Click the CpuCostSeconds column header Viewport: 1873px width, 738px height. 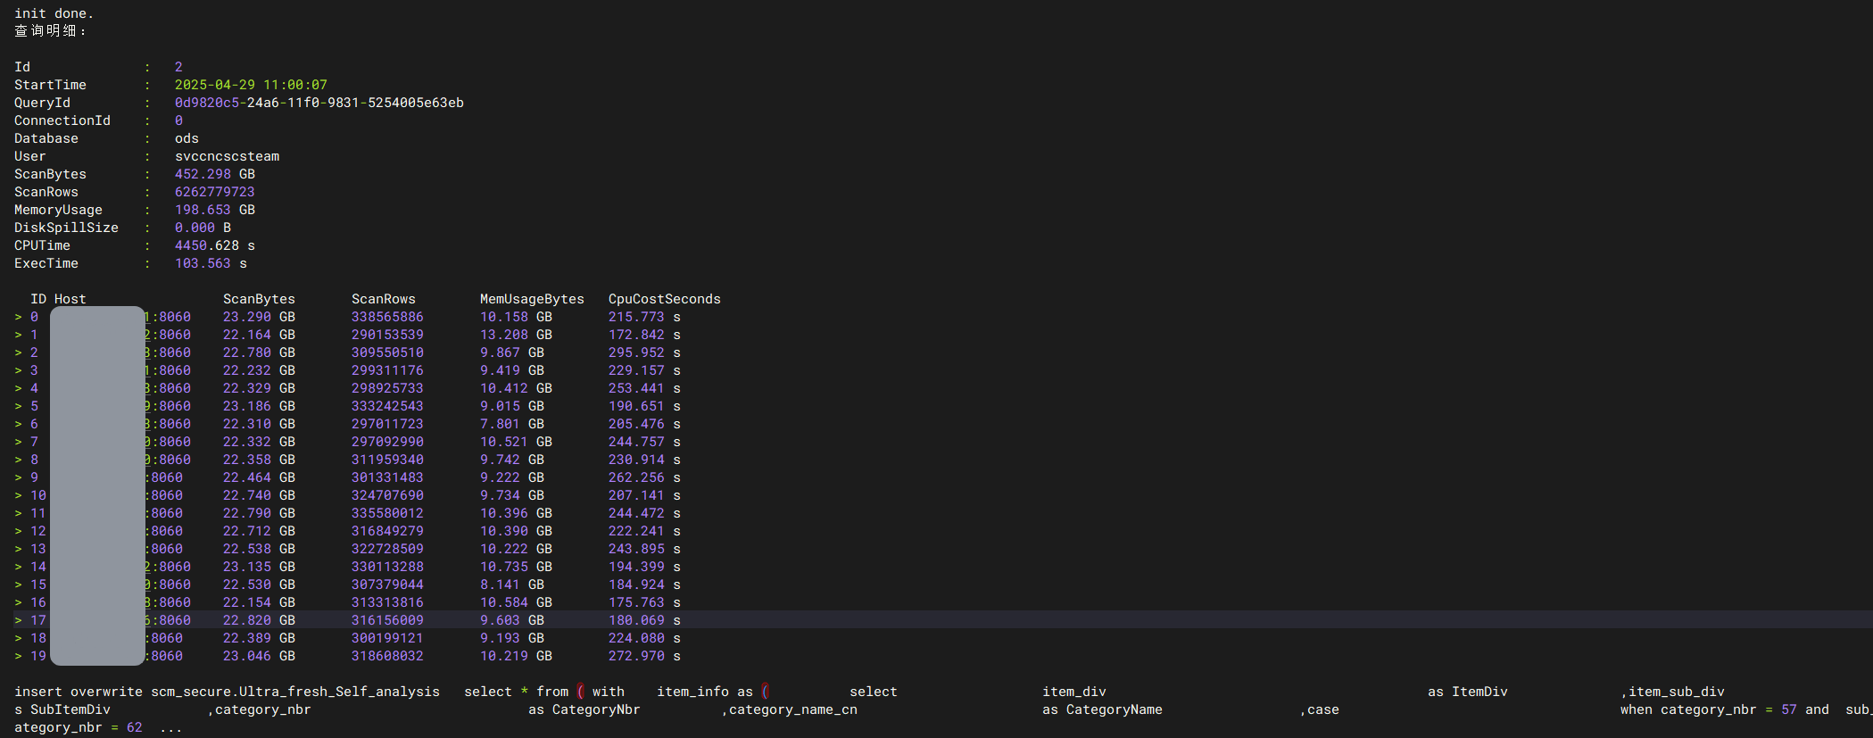[665, 299]
